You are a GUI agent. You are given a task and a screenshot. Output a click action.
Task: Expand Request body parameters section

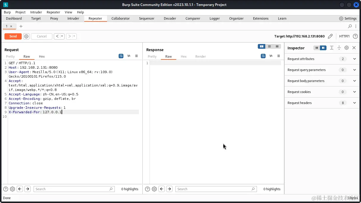tap(354, 81)
